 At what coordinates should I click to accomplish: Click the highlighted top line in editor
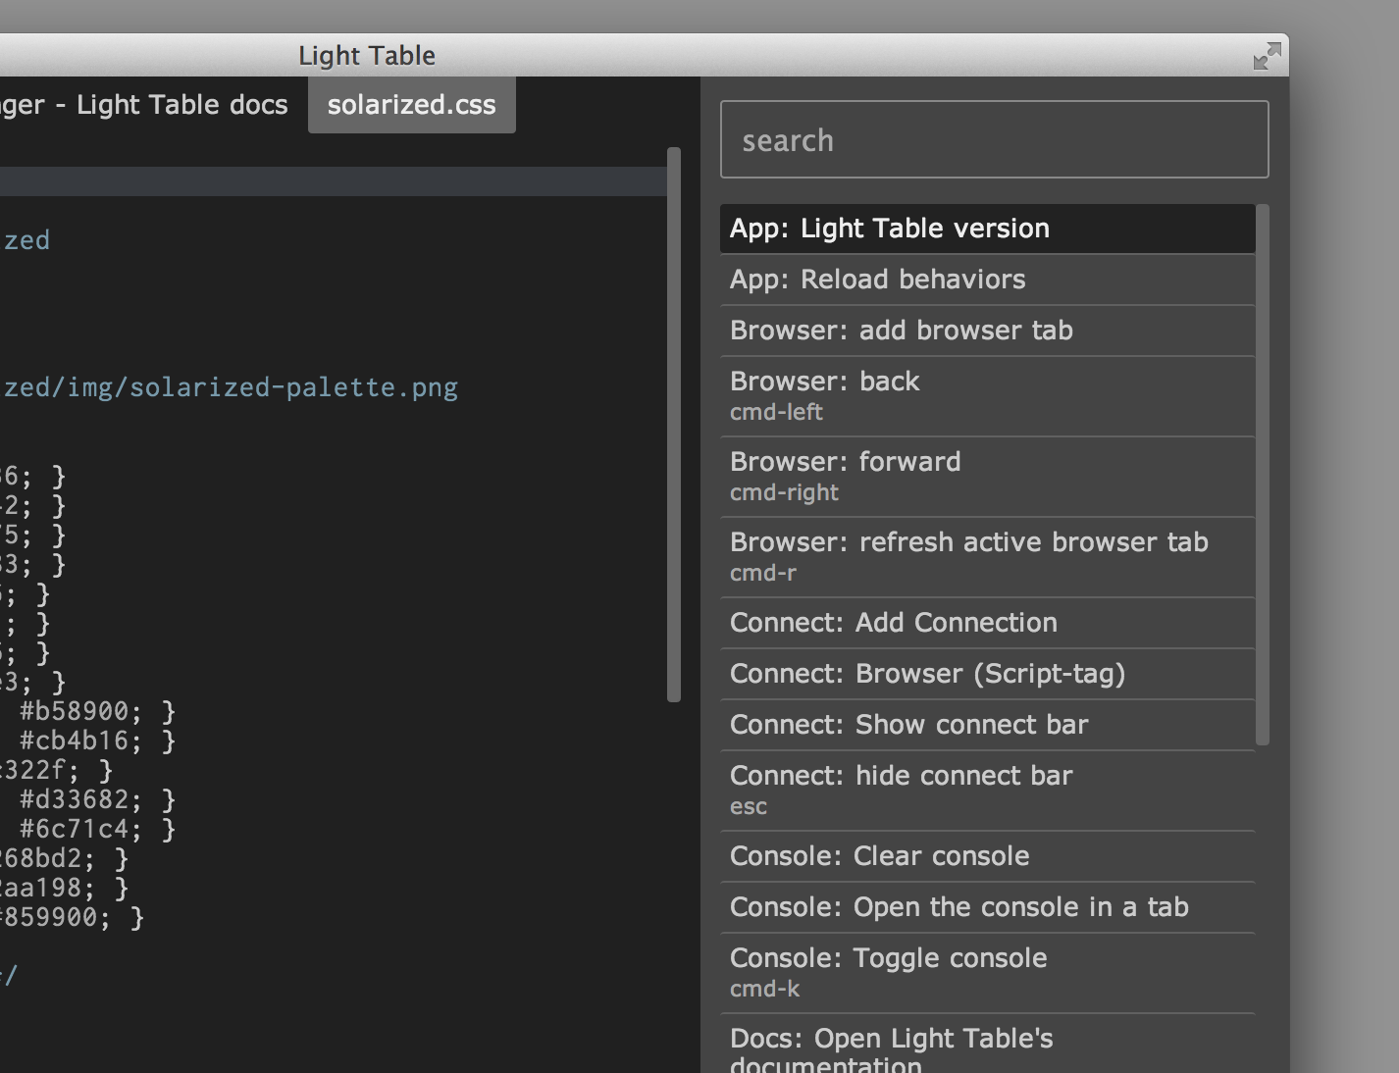[334, 181]
